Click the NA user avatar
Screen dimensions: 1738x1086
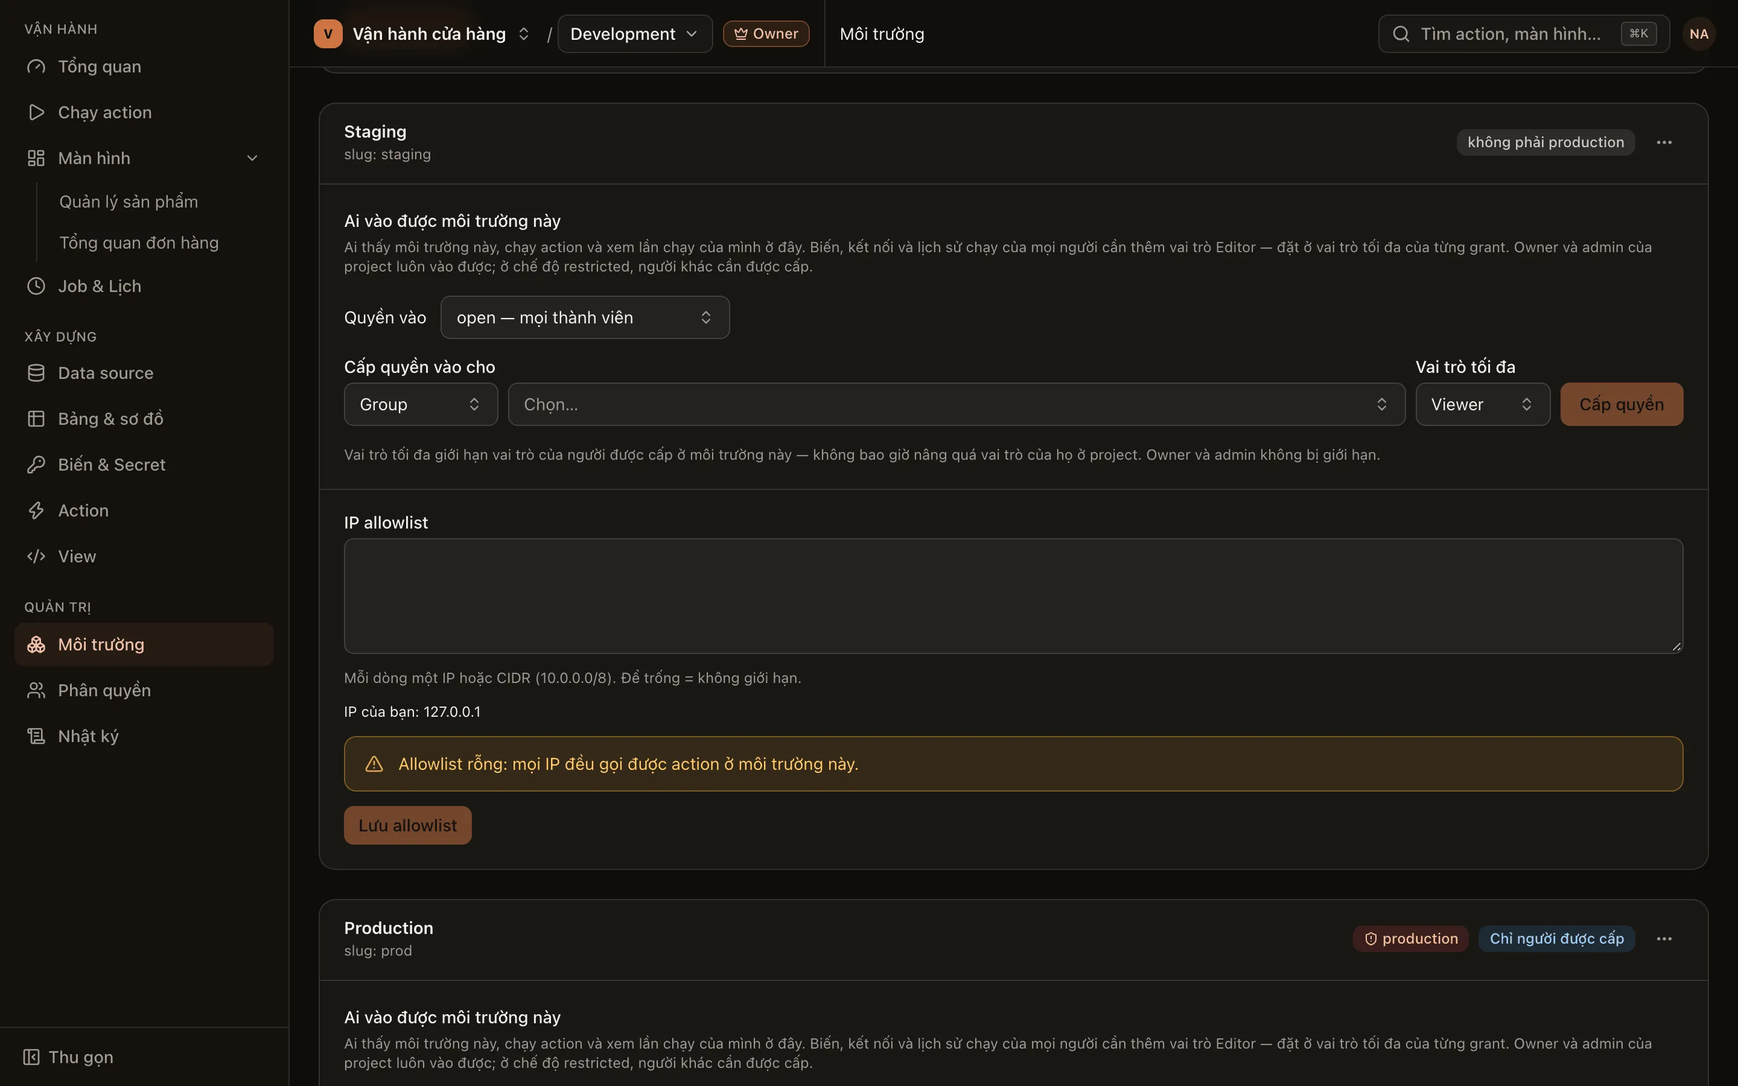pyautogui.click(x=1699, y=34)
